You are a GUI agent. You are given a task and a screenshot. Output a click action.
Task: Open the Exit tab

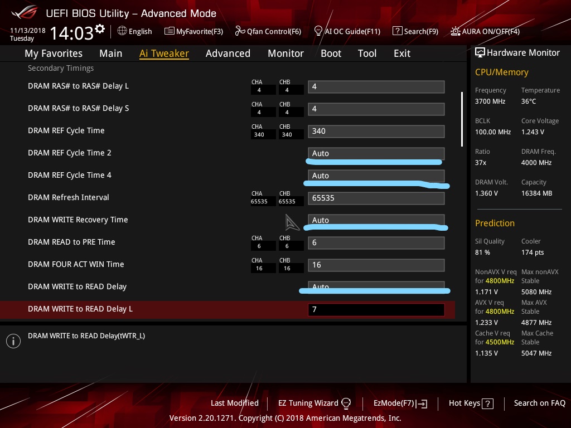pyautogui.click(x=402, y=53)
